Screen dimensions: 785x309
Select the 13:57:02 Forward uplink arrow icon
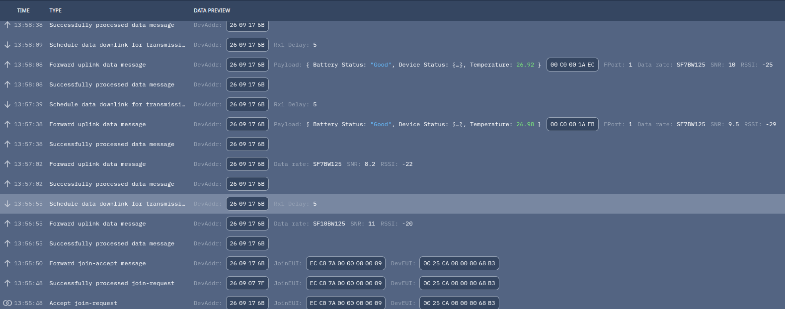click(7, 164)
